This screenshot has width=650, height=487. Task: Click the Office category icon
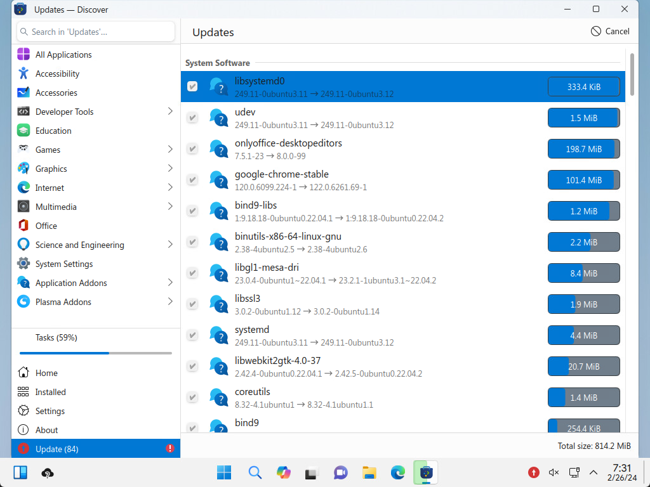click(x=23, y=226)
